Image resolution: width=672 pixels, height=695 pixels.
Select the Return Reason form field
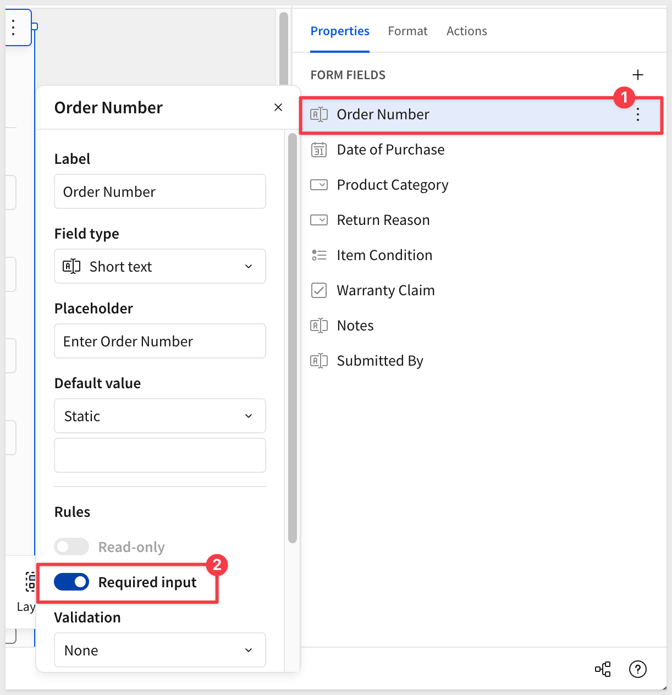click(x=383, y=220)
